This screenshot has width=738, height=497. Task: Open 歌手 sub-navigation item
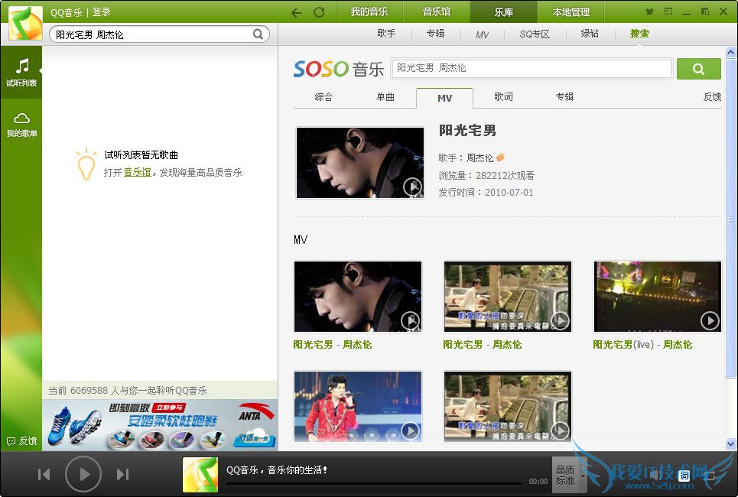click(x=386, y=34)
